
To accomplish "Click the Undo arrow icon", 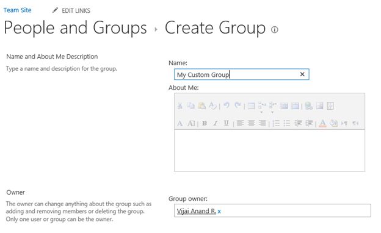I will coord(227,106).
